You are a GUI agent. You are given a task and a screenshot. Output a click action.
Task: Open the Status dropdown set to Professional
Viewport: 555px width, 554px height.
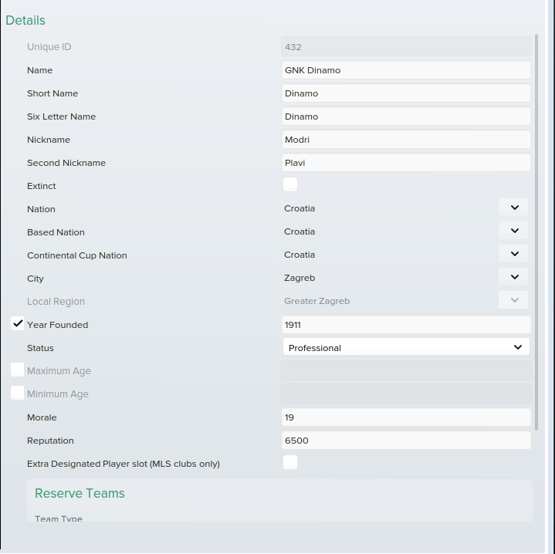tap(406, 347)
